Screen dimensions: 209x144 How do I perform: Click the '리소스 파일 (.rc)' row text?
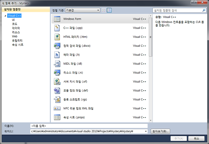(x=73, y=73)
